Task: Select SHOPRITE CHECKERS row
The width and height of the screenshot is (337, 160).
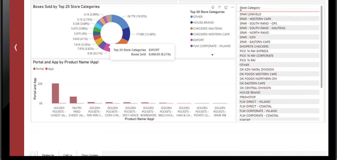Action: click(x=279, y=46)
